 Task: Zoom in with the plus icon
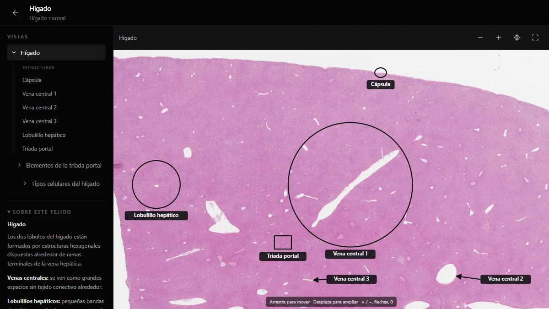coord(499,38)
